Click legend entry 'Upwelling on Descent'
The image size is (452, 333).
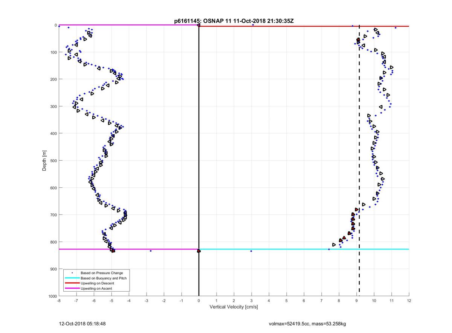point(98,283)
